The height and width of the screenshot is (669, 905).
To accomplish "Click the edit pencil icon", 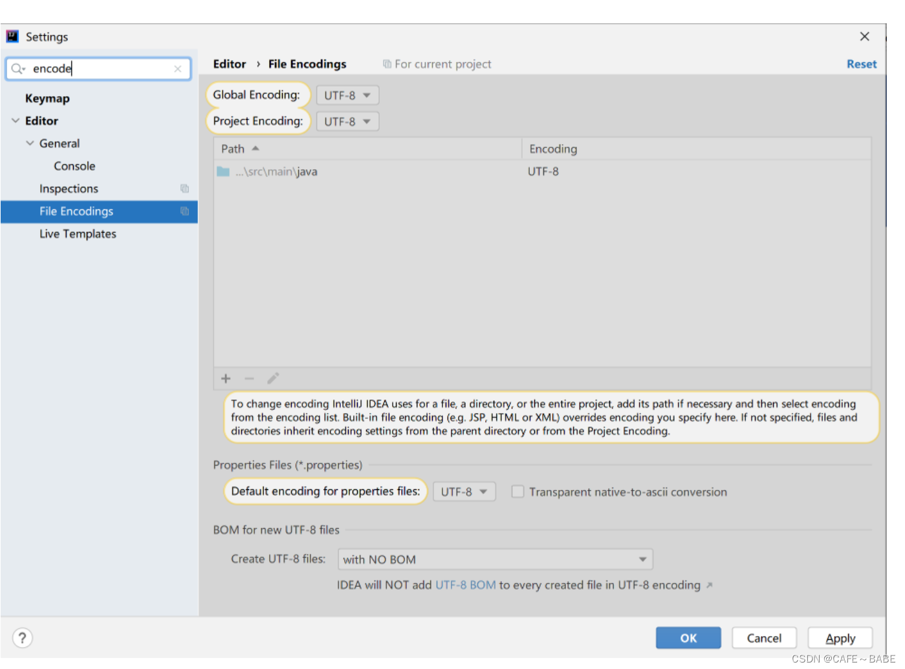I will 273,378.
